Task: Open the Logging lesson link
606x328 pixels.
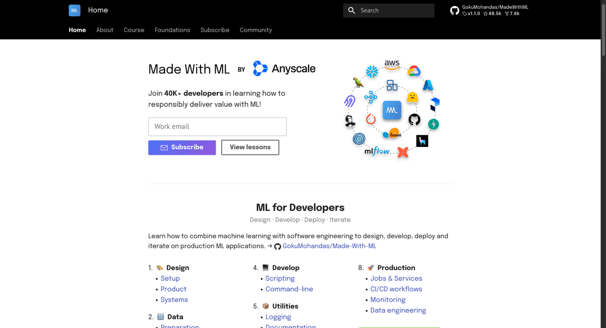Action: pyautogui.click(x=278, y=317)
